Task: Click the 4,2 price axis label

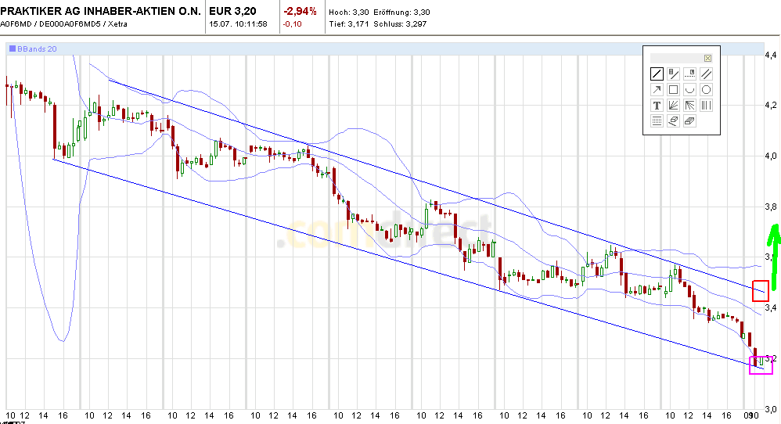Action: pos(771,106)
